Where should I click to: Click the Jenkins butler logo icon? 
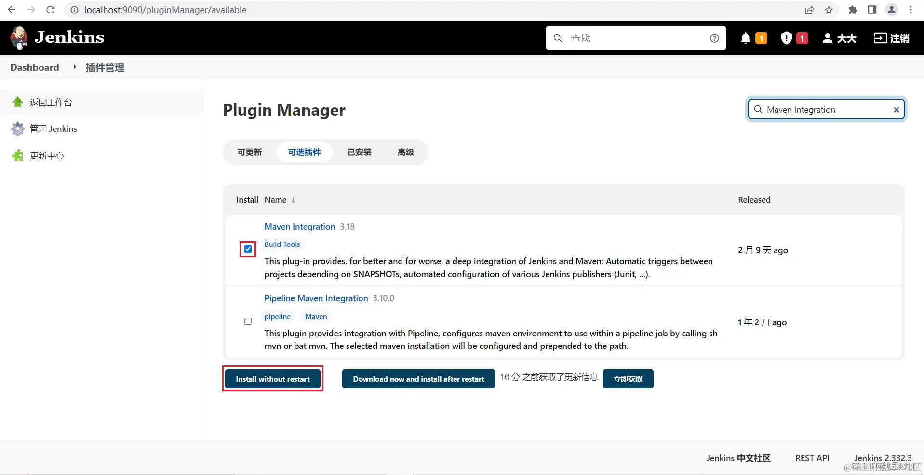pos(19,38)
